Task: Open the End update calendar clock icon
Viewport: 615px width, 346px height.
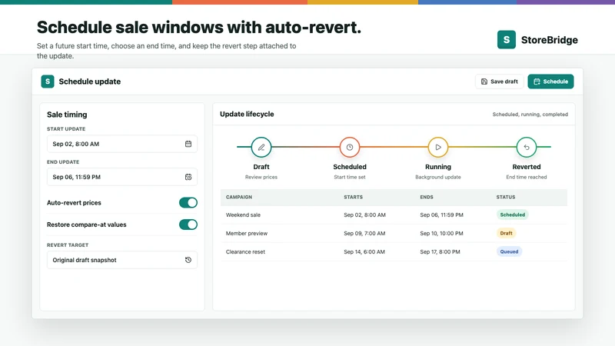Action: 188,177
